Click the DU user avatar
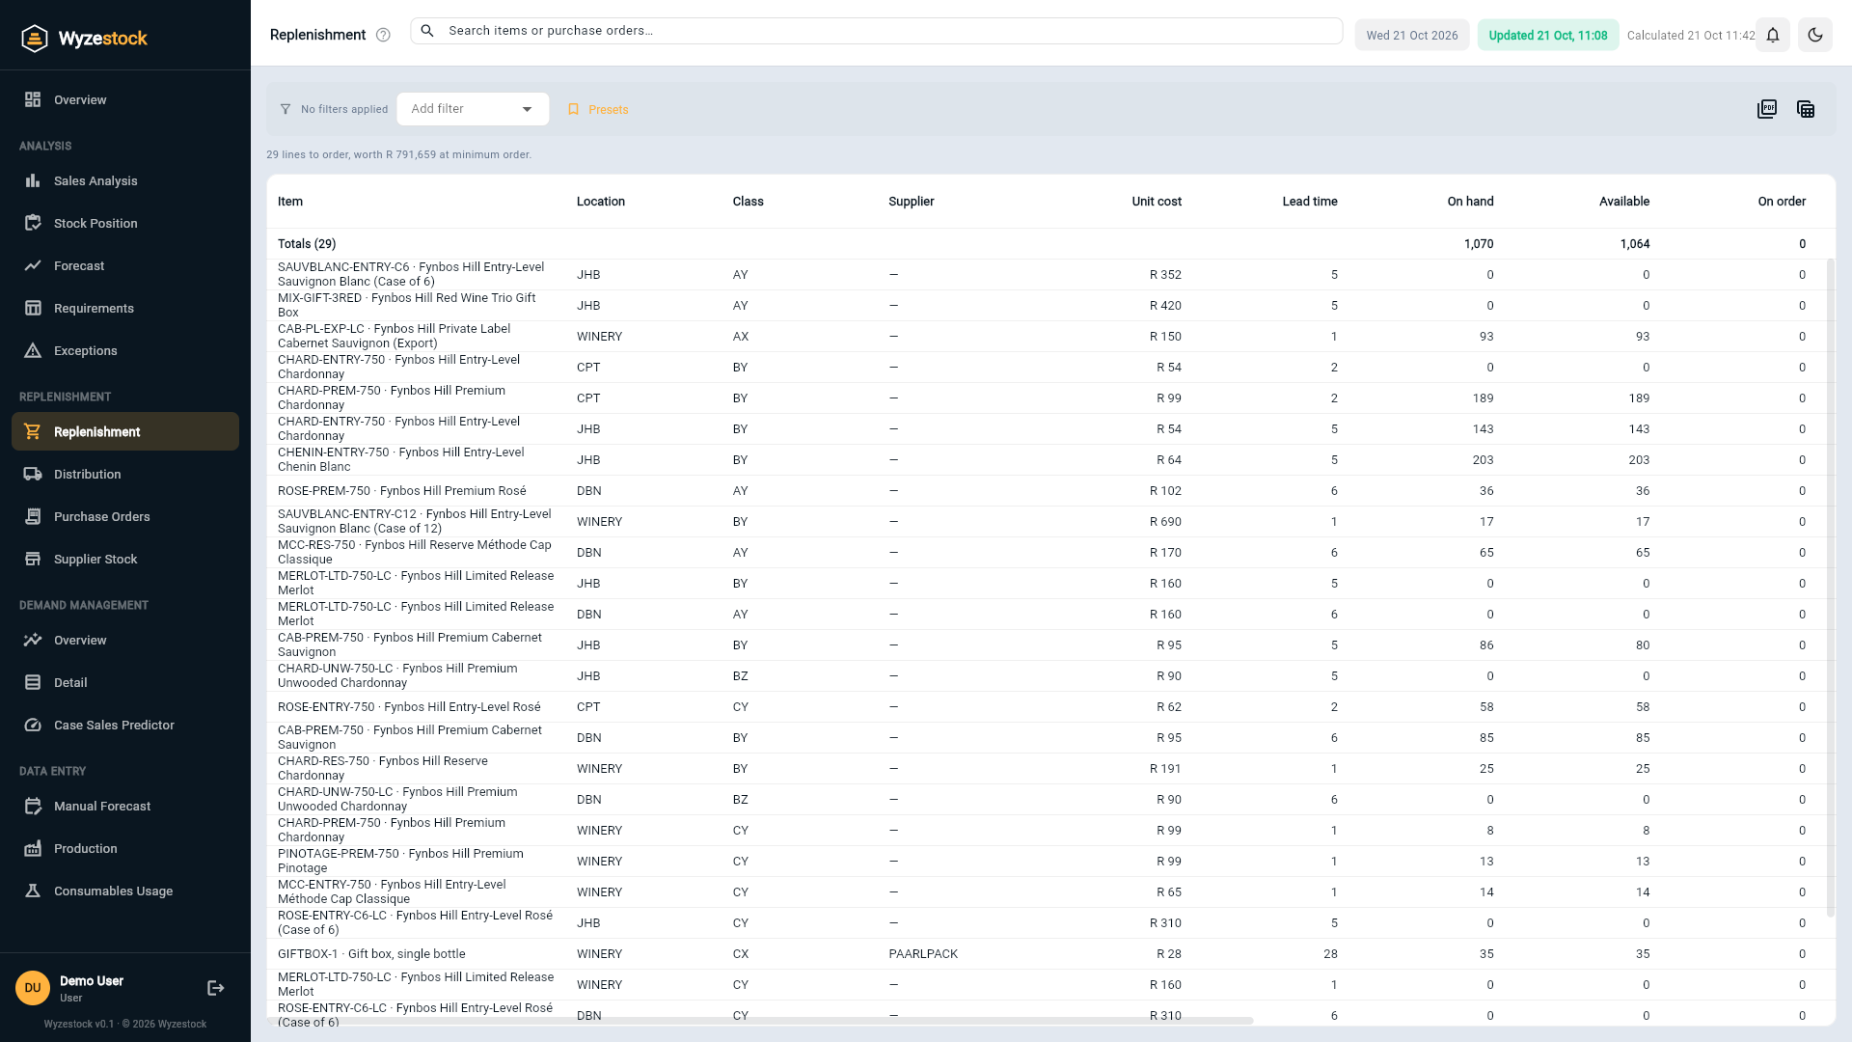This screenshot has height=1042, width=1852. 33,988
